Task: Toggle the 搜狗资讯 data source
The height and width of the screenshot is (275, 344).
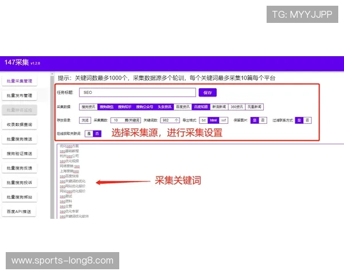Action: (x=88, y=107)
